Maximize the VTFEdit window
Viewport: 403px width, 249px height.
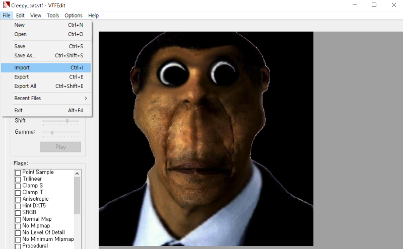click(374, 5)
